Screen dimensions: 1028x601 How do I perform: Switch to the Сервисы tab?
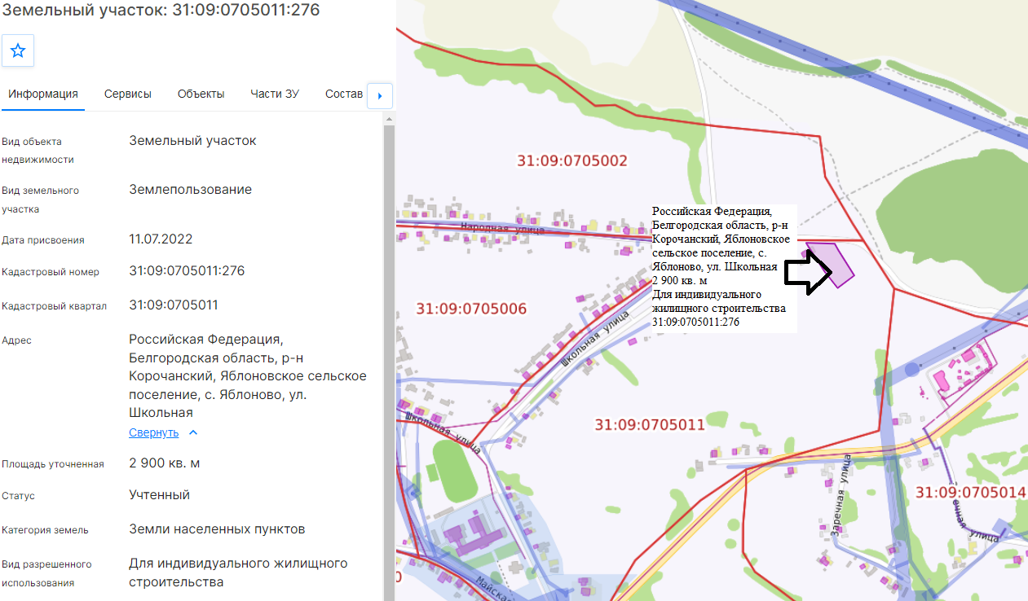(128, 94)
